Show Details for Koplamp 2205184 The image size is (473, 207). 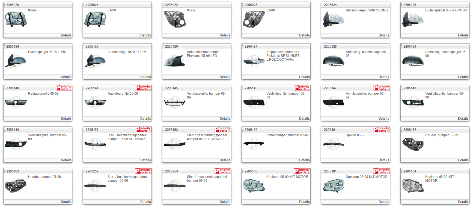coord(463,202)
